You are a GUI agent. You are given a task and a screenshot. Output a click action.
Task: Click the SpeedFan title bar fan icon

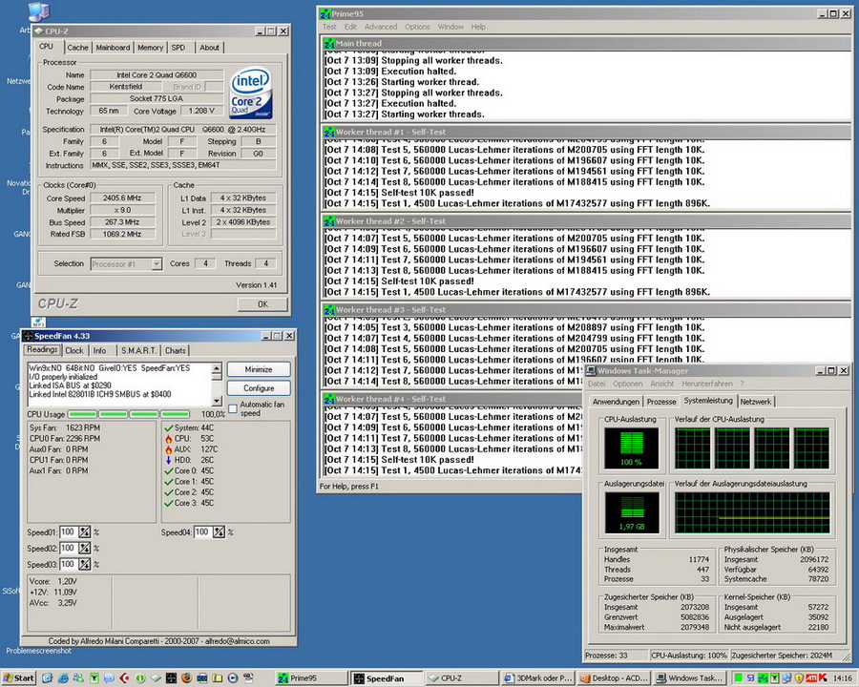pyautogui.click(x=29, y=336)
